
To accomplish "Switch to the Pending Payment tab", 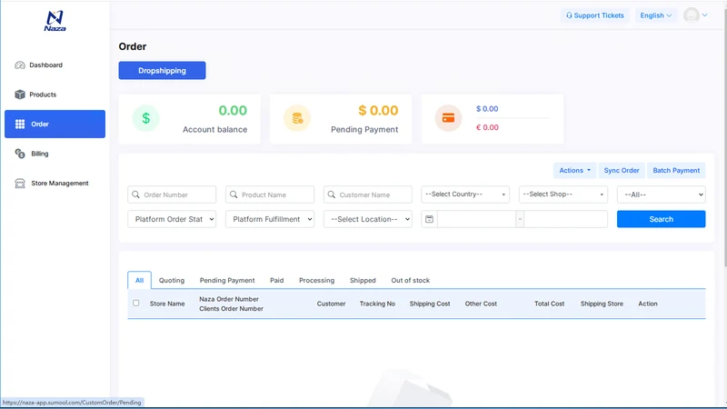I will [227, 280].
